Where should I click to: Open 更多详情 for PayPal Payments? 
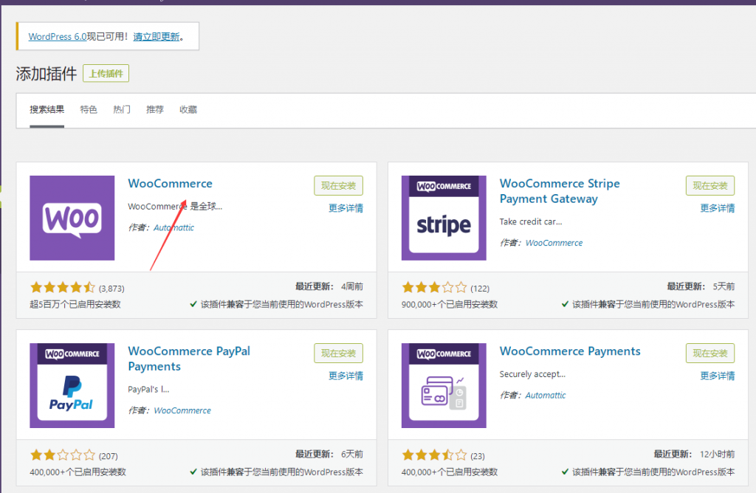(346, 376)
